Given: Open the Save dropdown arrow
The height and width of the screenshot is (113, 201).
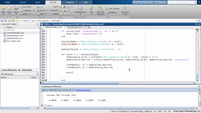Looking at the screenshot, I should pos(16,14).
